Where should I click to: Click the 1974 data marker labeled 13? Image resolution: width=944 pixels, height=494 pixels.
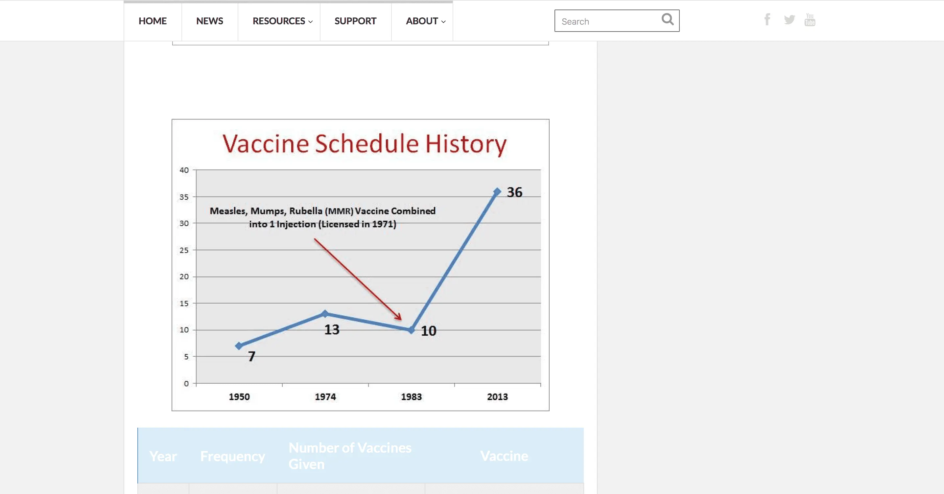[325, 313]
